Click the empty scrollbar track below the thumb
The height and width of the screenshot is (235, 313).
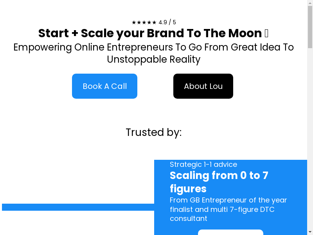[310, 137]
